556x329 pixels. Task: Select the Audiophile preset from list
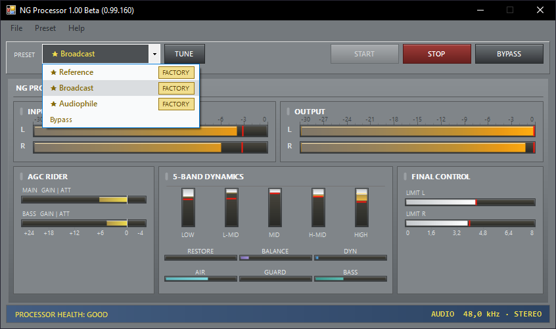pyautogui.click(x=121, y=104)
